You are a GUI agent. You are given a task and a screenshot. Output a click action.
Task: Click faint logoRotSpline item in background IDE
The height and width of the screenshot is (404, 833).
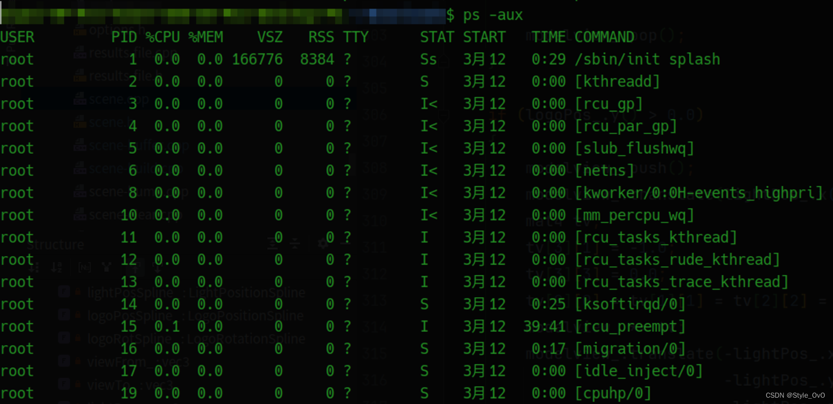pyautogui.click(x=196, y=339)
